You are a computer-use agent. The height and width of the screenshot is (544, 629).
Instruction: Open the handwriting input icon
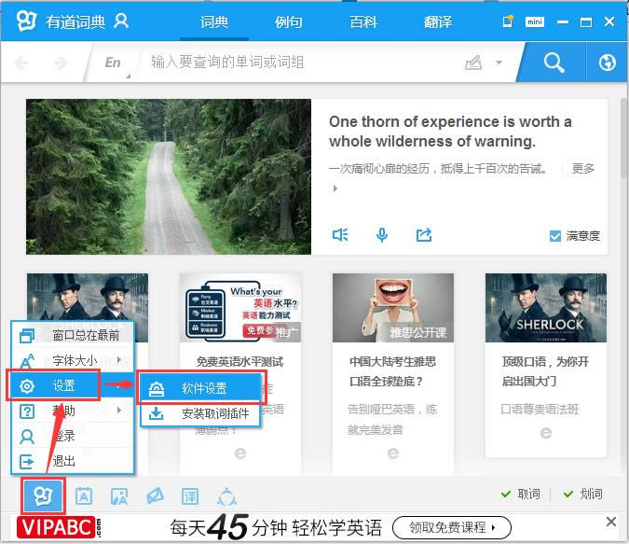pos(473,63)
